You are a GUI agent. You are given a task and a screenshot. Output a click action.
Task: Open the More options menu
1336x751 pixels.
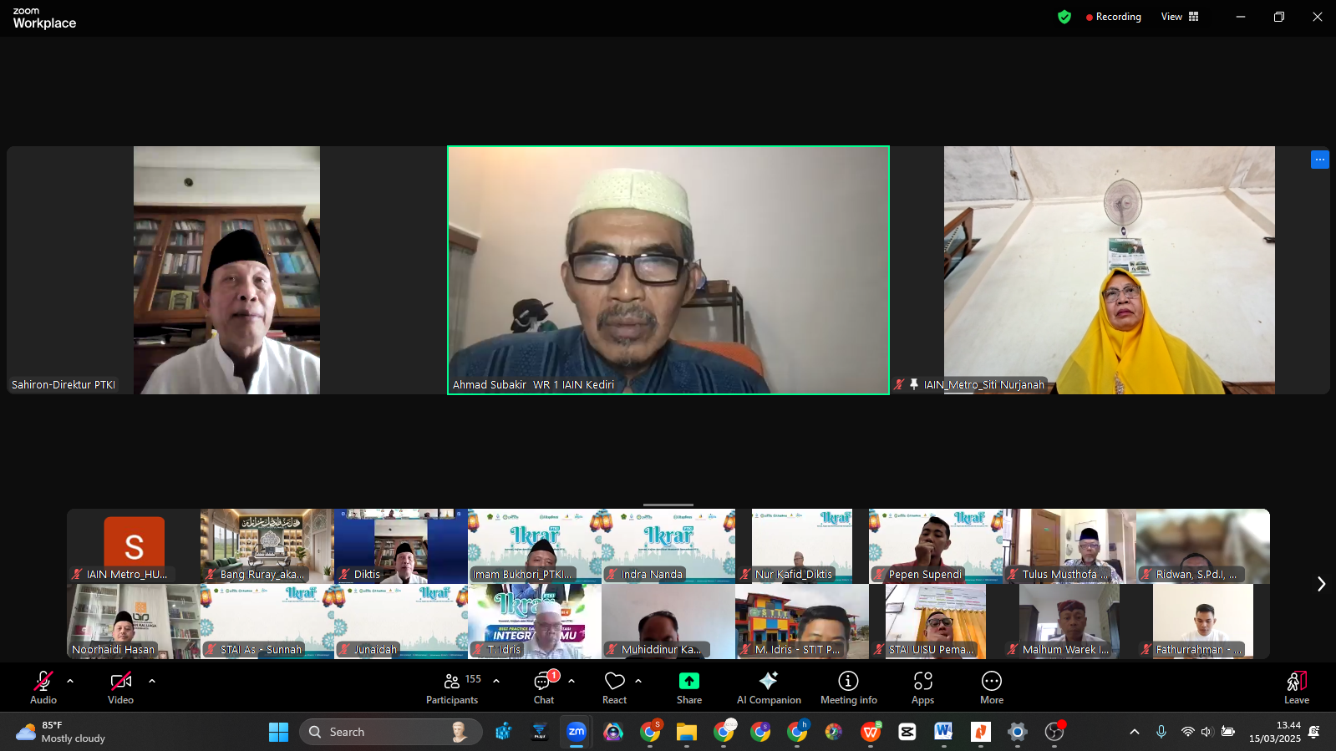click(x=991, y=688)
